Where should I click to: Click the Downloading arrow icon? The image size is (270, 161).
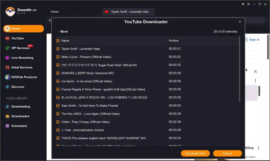[x=7, y=107]
